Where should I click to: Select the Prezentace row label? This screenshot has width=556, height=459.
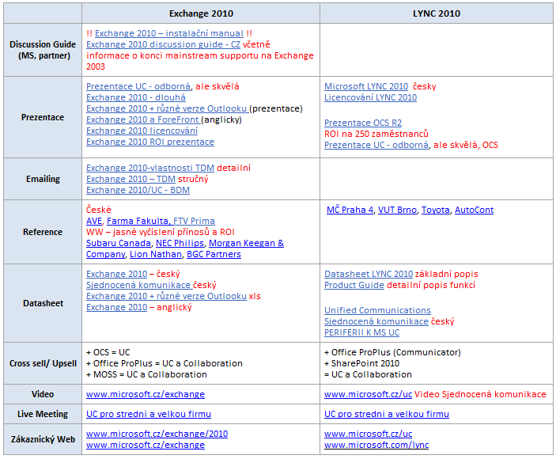coord(43,117)
